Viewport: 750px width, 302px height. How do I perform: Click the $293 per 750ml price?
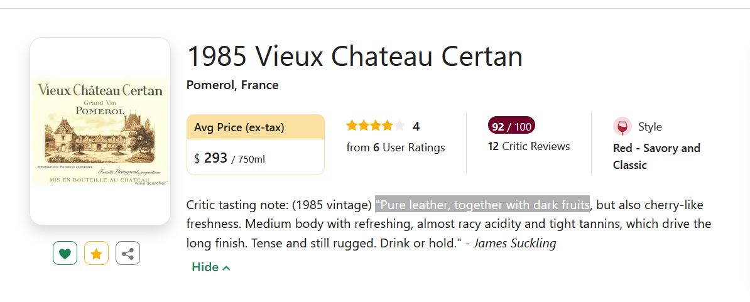230,158
